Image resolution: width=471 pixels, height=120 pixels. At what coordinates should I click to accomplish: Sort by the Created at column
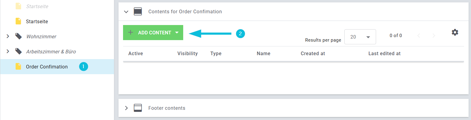pos(313,53)
